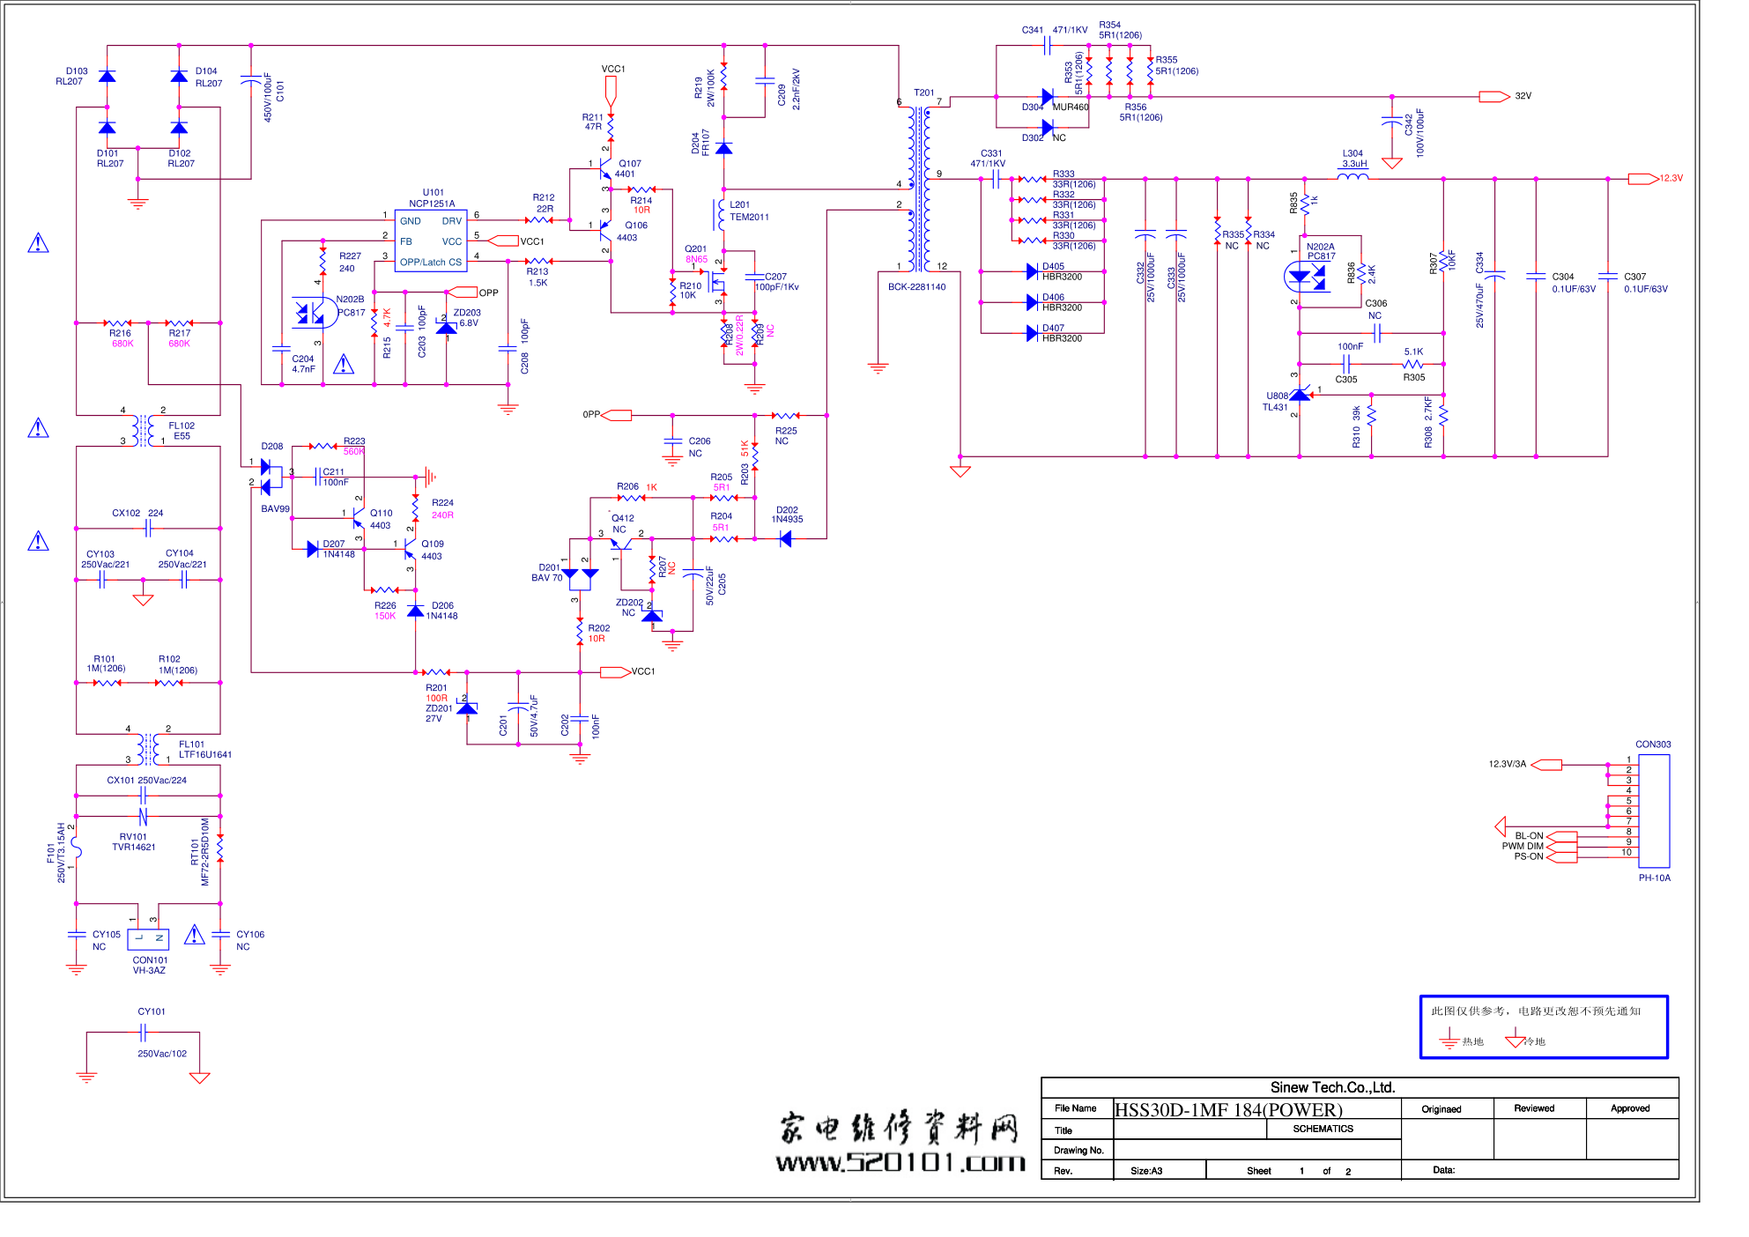The height and width of the screenshot is (1237, 1749).
Task: Click the 'BCK-2281140' transformer part label
Action: (x=916, y=286)
